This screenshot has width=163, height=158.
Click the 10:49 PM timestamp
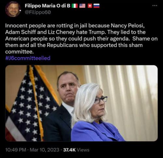(16, 150)
